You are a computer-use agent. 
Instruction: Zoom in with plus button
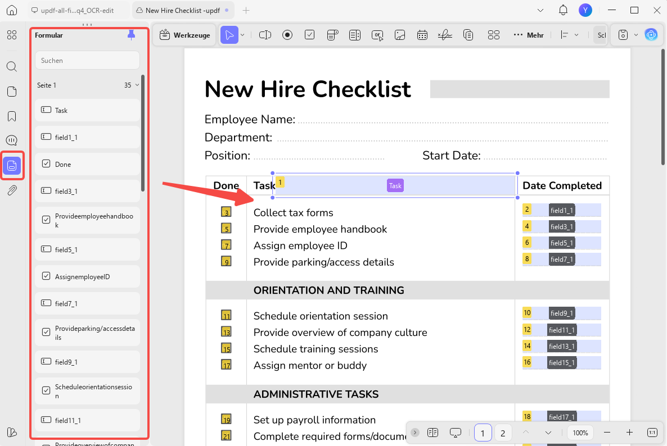629,433
